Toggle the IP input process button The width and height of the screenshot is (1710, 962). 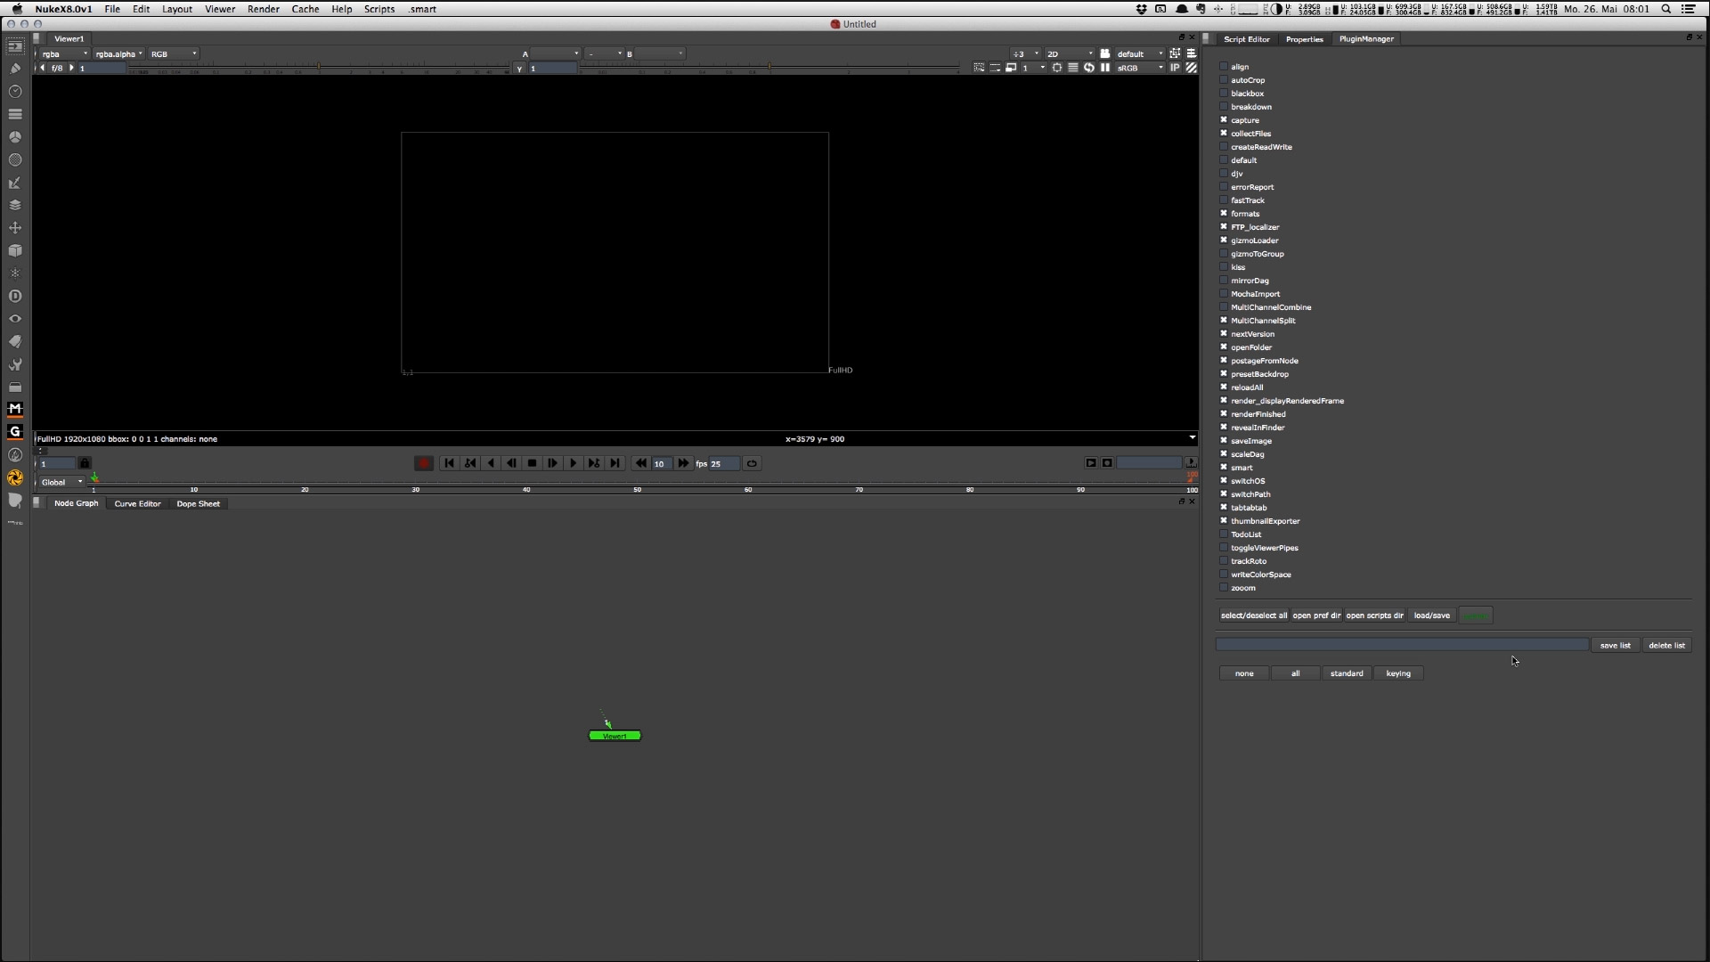(1175, 68)
